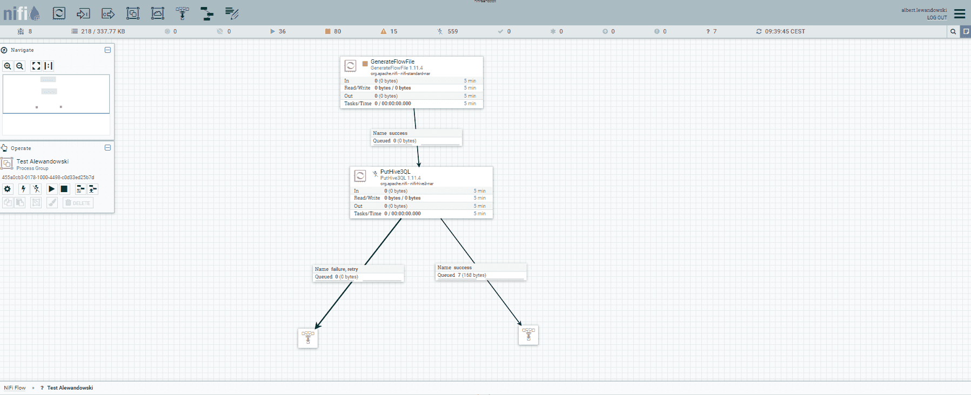Select the Funnel toolbar icon
The image size is (971, 395).
click(x=183, y=13)
